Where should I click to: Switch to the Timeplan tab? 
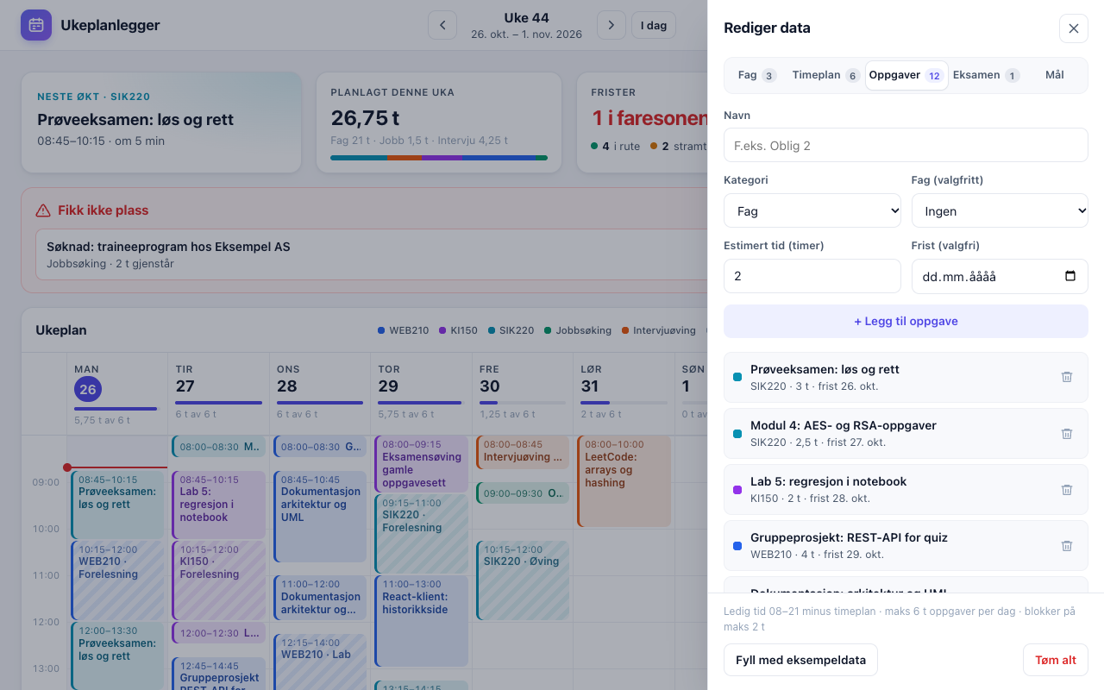[825, 75]
